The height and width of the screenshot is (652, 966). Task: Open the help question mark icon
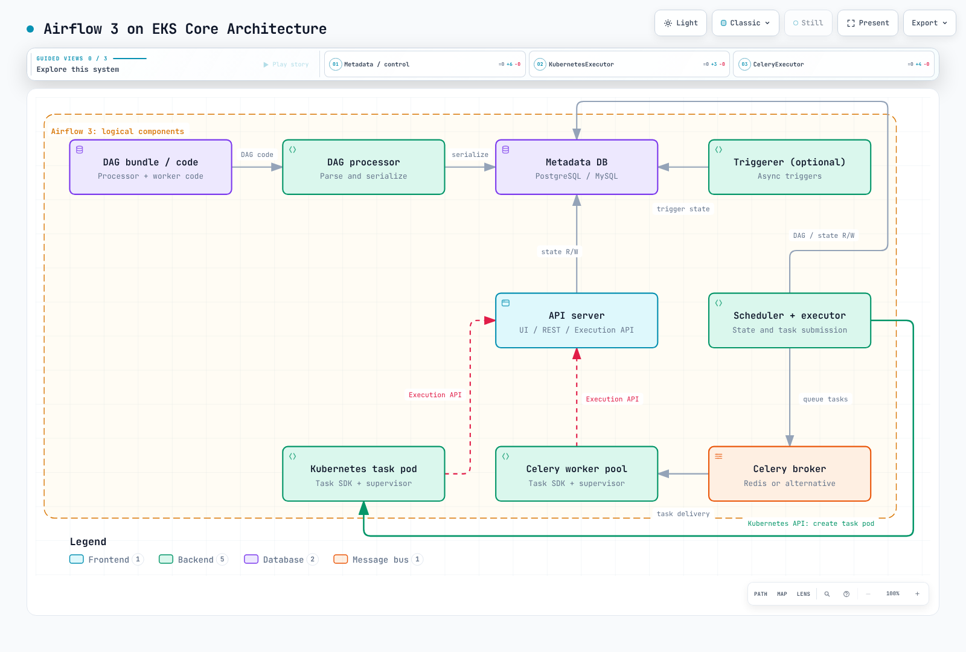click(846, 594)
